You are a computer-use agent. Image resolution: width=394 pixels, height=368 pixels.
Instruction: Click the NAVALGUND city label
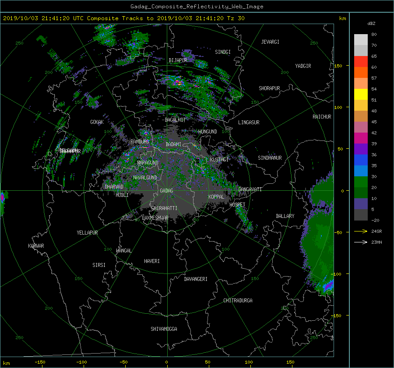pos(145,177)
